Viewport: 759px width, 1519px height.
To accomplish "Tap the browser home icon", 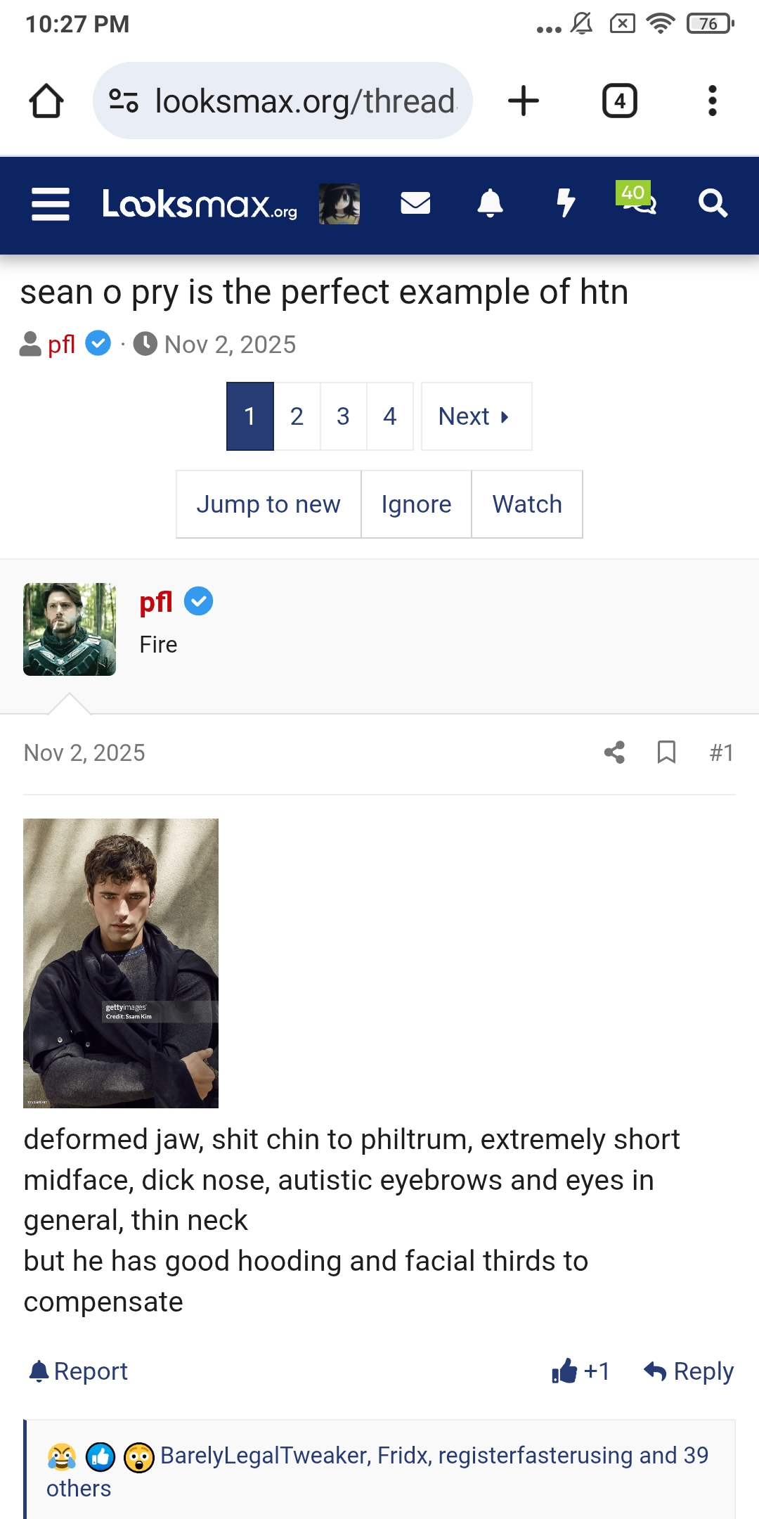I will point(46,101).
